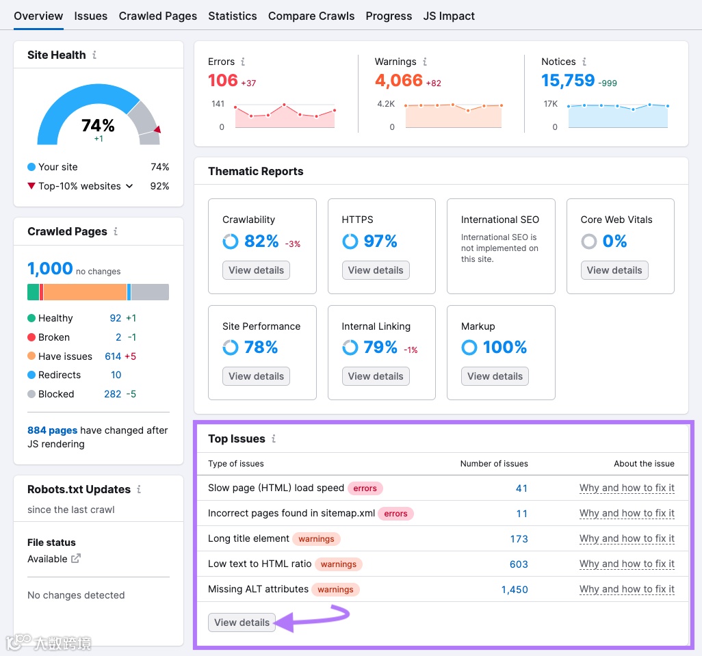Click the 1,450 missing ALT count

click(515, 590)
